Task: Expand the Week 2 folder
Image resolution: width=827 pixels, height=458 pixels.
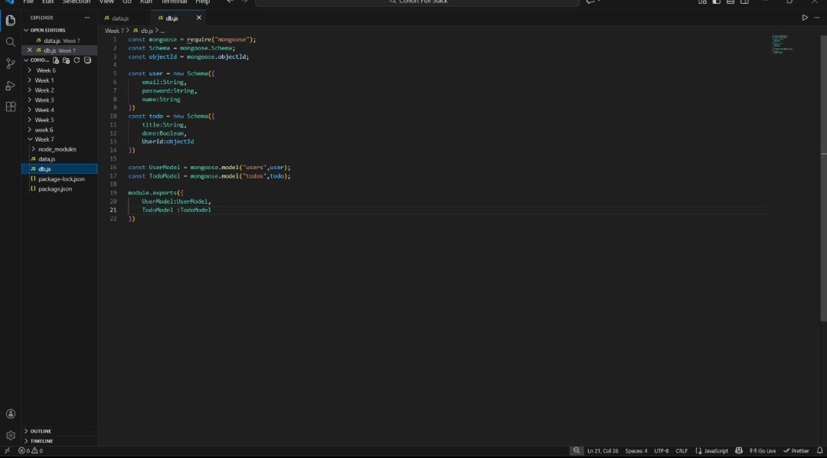Action: pyautogui.click(x=44, y=90)
